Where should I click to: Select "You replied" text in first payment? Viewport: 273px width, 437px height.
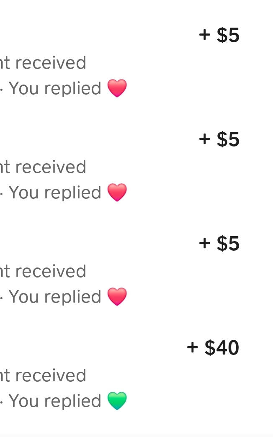click(x=55, y=89)
